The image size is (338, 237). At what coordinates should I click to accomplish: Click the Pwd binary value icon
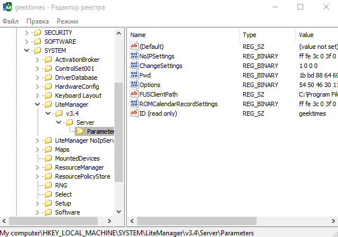coord(134,75)
